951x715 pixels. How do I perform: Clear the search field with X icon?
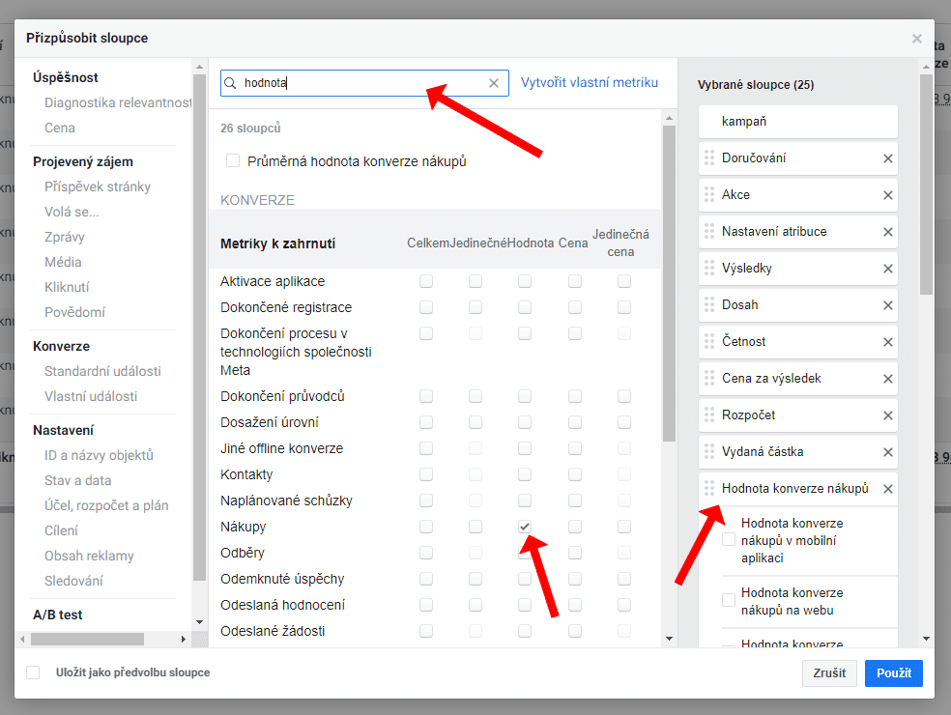pos(494,83)
